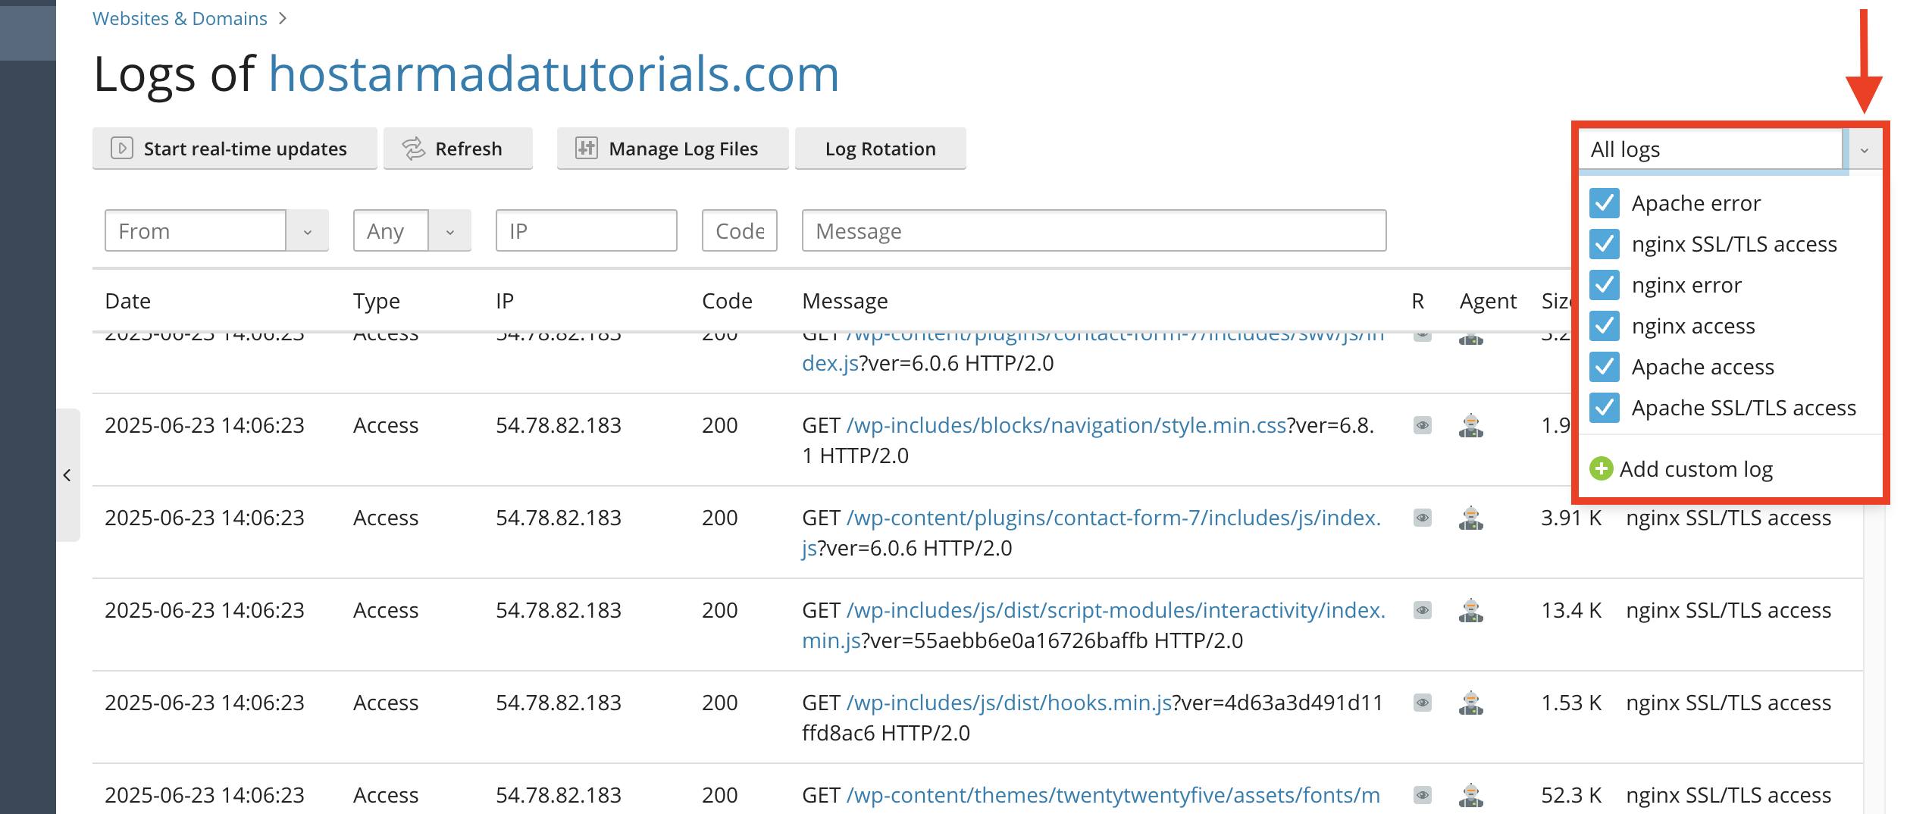
Task: Disable the Apache SSL/TLS access checkbox
Action: coord(1604,408)
